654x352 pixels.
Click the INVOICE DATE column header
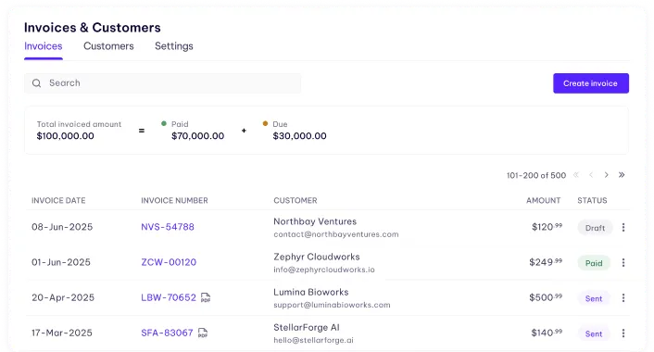click(58, 201)
